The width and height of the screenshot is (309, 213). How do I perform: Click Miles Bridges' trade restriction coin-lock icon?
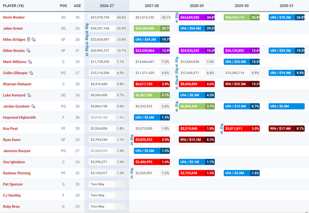click(x=33, y=39)
